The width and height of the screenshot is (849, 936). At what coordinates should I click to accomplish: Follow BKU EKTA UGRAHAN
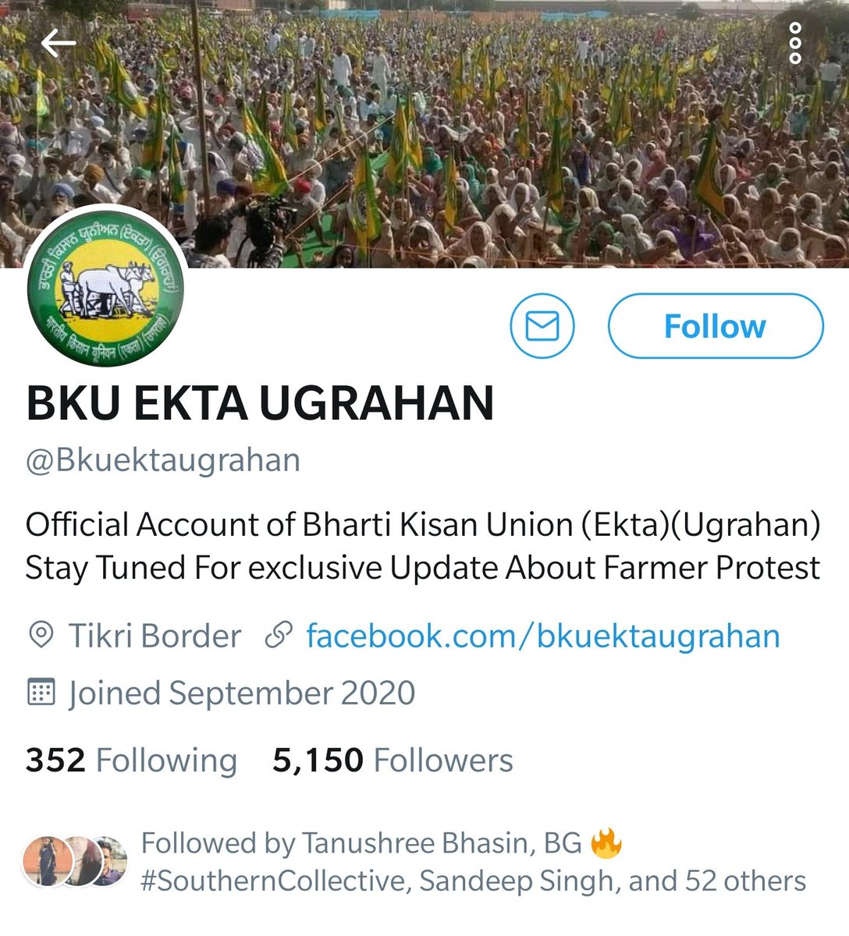pos(715,326)
